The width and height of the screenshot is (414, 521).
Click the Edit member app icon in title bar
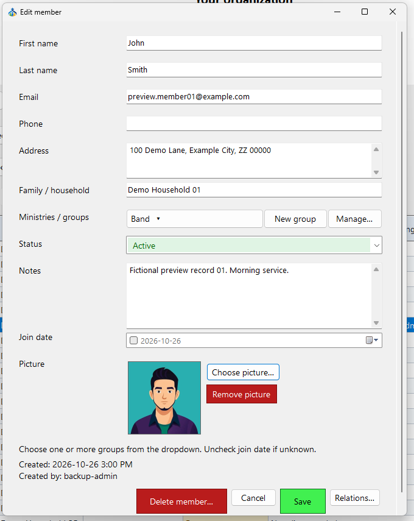13,12
